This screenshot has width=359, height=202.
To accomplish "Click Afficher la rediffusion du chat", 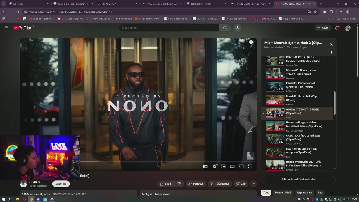I will (x=299, y=179).
